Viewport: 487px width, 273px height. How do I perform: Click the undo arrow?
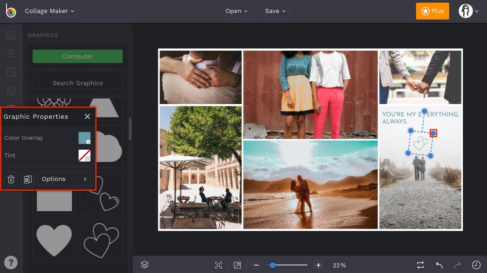pyautogui.click(x=439, y=265)
